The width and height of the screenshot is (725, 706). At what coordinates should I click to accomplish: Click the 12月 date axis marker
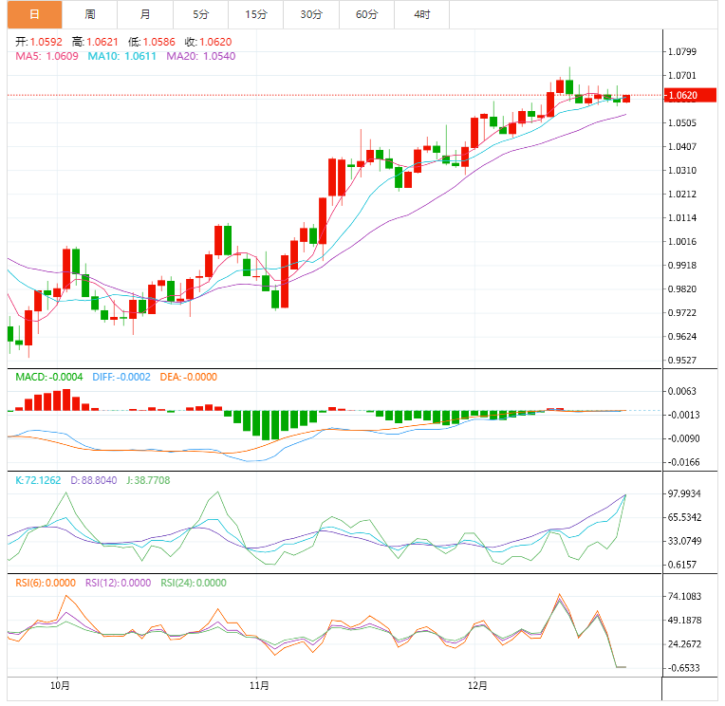[x=478, y=684]
